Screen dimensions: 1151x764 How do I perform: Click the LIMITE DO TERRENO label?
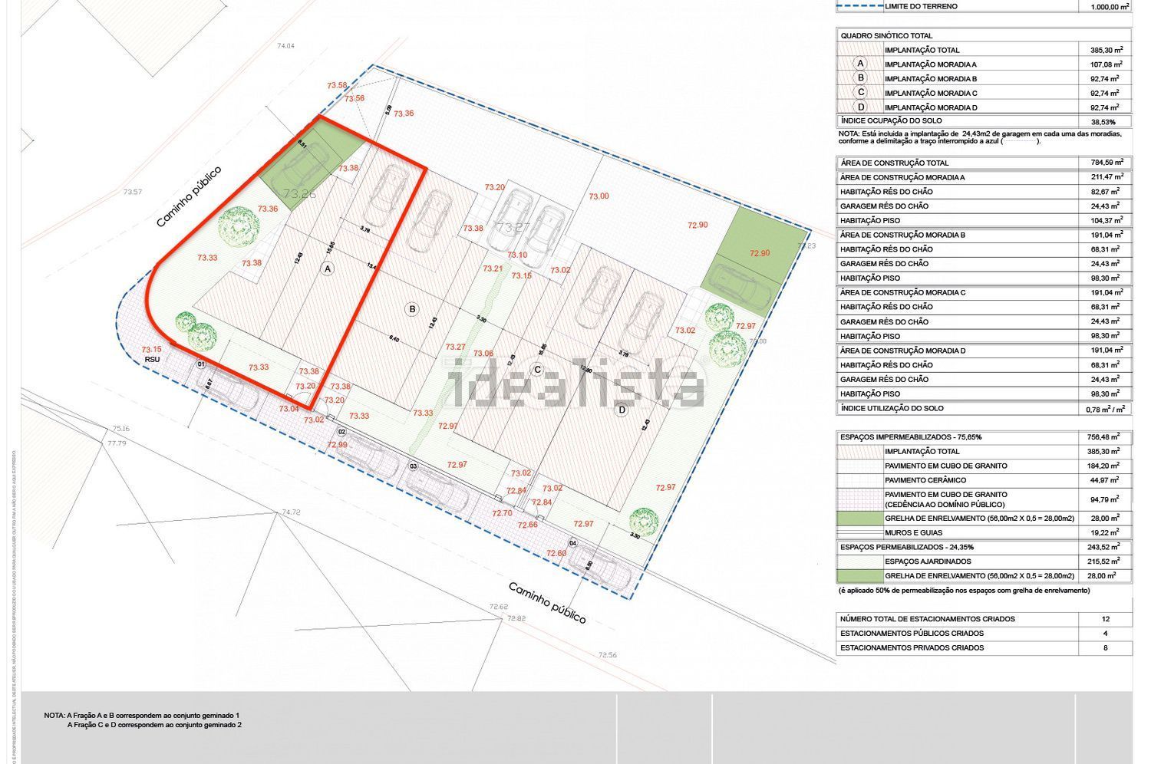921,7
